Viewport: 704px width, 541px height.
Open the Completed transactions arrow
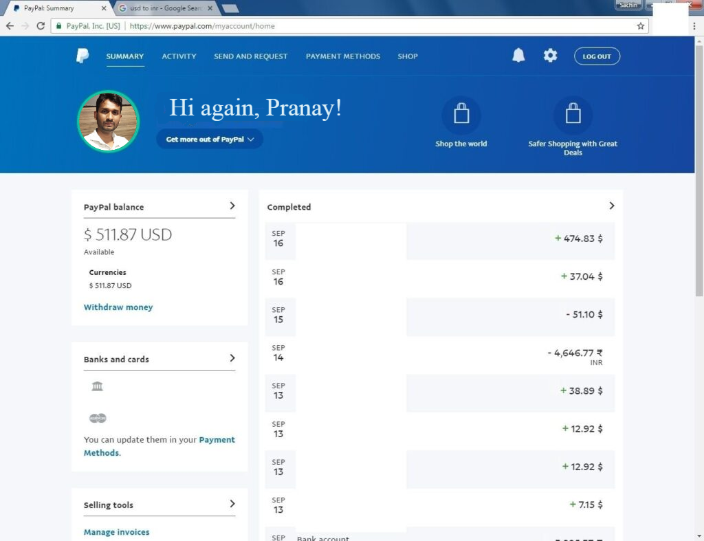[612, 206]
